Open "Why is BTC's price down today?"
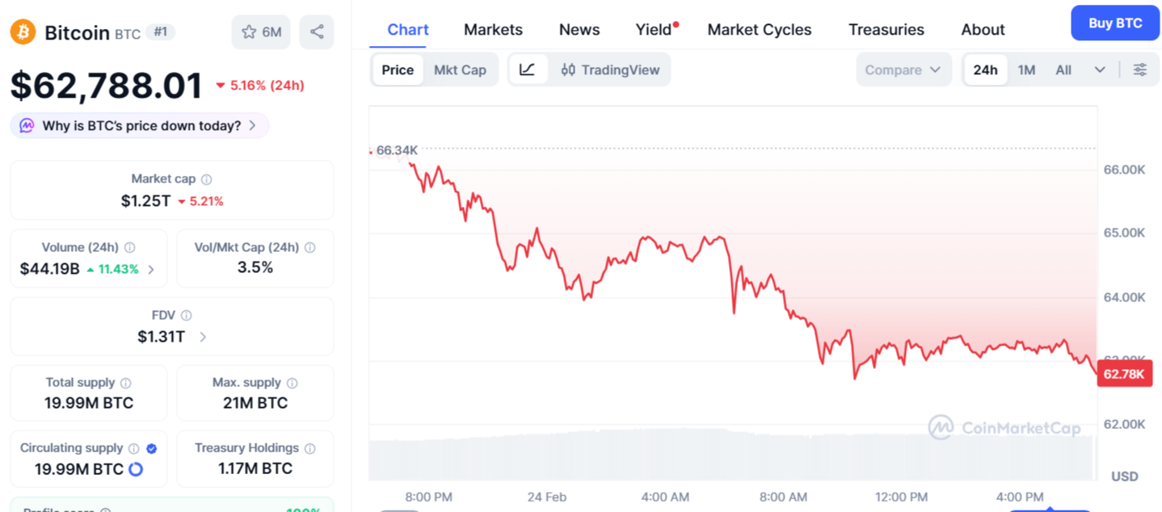 [x=140, y=126]
